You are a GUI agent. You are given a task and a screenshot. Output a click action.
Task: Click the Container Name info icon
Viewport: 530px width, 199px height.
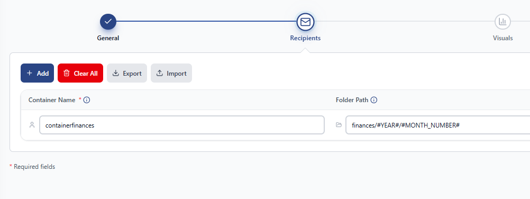point(87,100)
